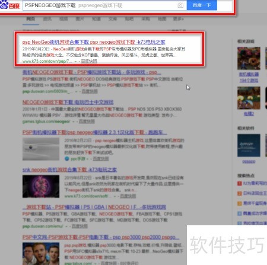This screenshot has height=265, width=267.
Task: Expand dropdown arrow beside www.k73.com/down/psp URL
Action: (75, 62)
